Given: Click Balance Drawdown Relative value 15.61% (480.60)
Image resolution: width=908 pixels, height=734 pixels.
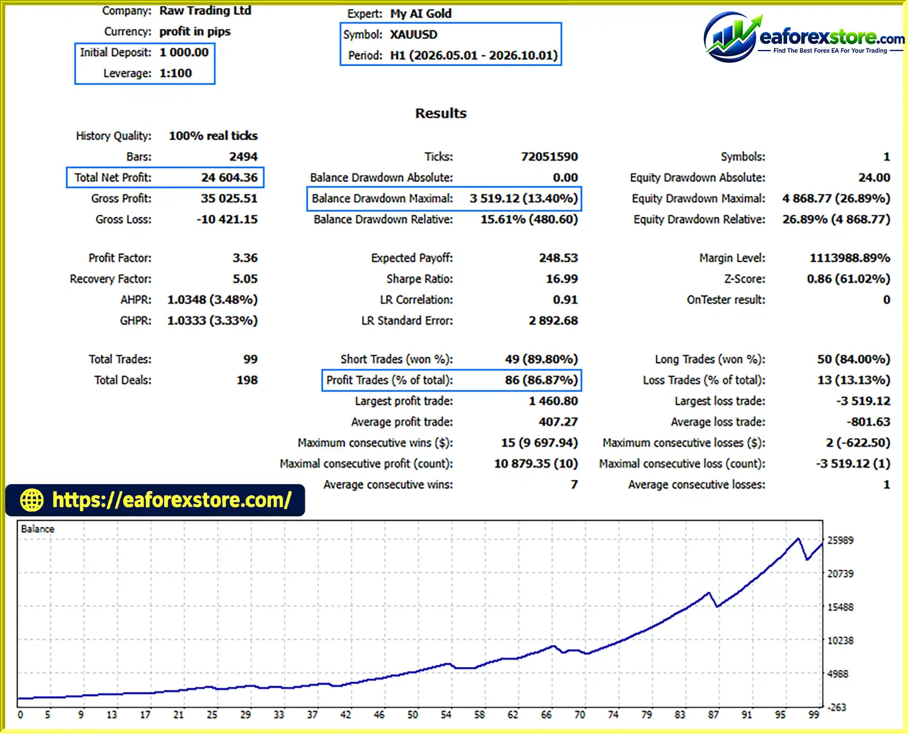Looking at the screenshot, I should point(529,220).
